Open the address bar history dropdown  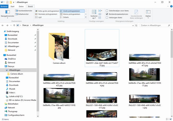[133, 25]
